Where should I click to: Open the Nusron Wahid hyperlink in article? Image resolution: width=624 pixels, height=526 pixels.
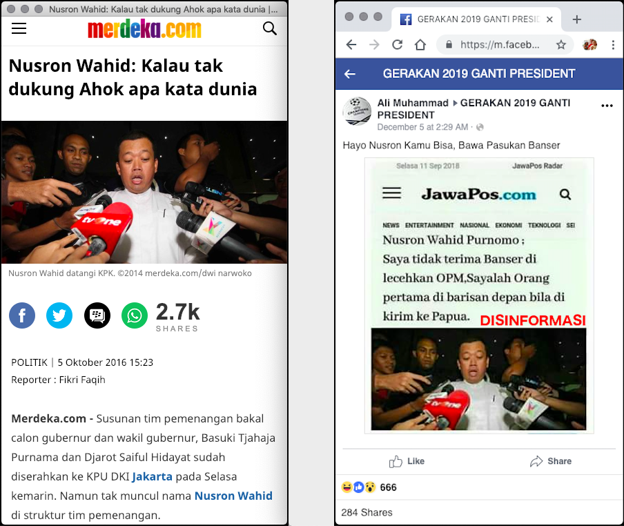233,496
